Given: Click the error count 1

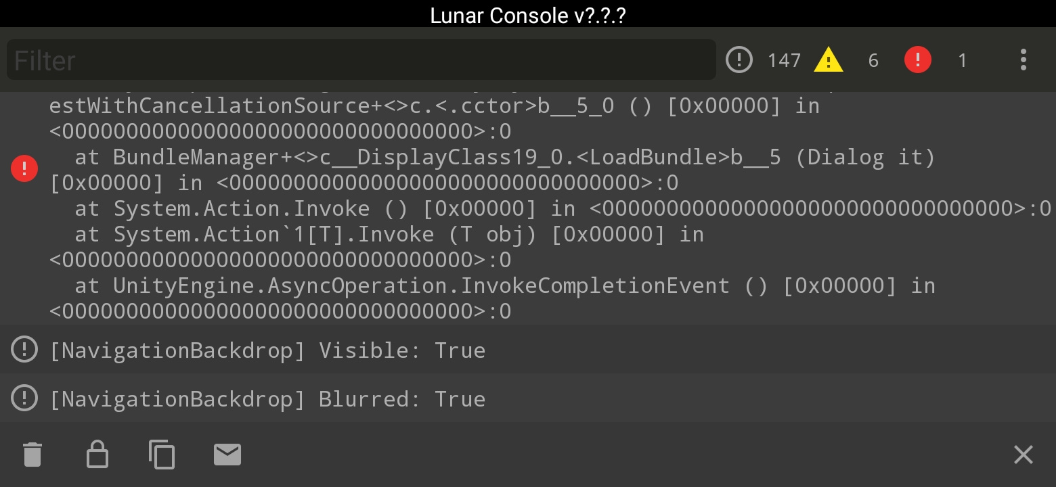Looking at the screenshot, I should (962, 60).
